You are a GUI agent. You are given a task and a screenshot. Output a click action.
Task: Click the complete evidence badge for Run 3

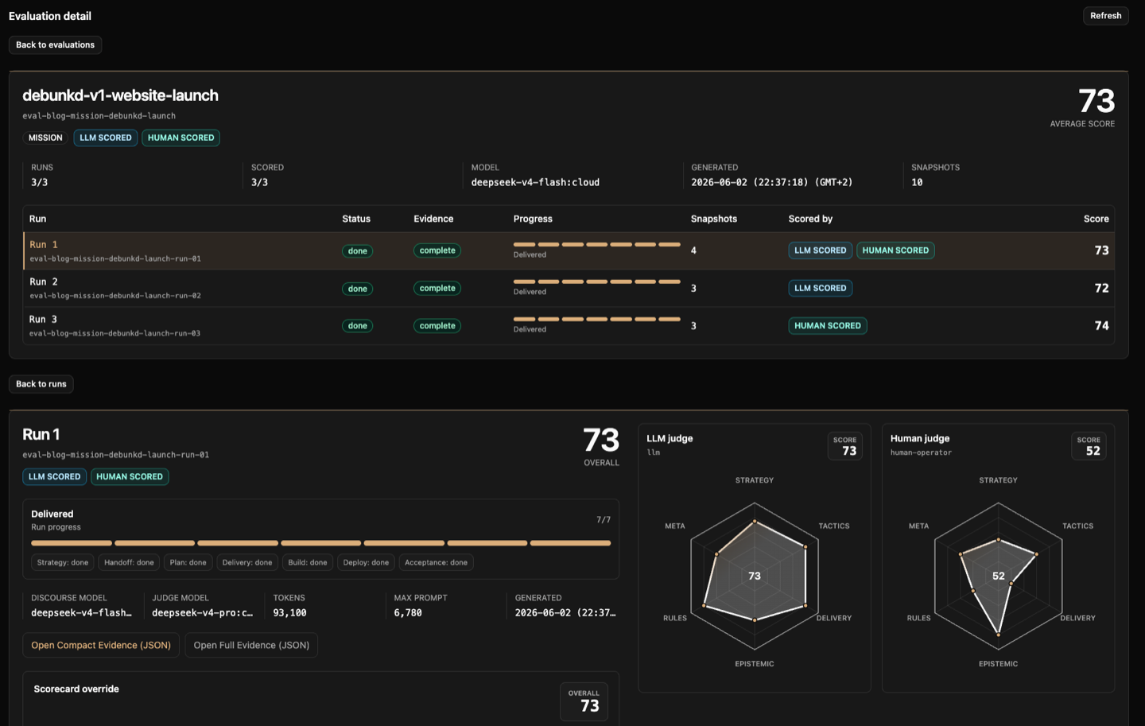437,326
